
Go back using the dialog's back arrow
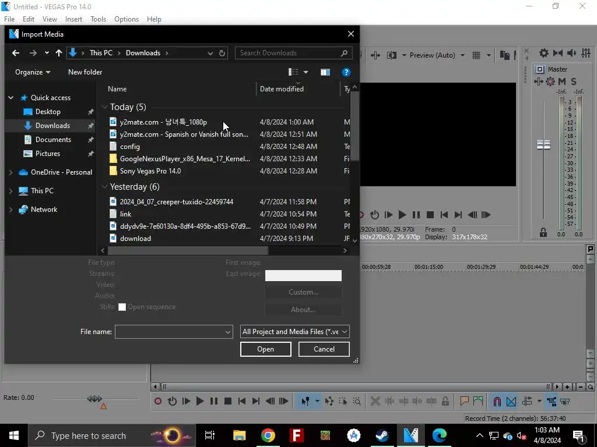pos(16,53)
